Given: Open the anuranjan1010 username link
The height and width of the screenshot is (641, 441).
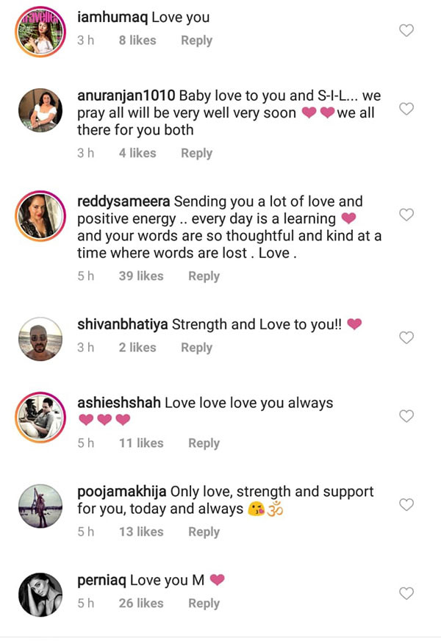Looking at the screenshot, I should [126, 96].
